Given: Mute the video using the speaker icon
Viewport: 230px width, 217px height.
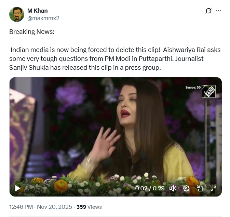Looking at the screenshot, I should (x=173, y=188).
